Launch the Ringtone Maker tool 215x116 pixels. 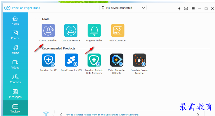click(x=94, y=30)
